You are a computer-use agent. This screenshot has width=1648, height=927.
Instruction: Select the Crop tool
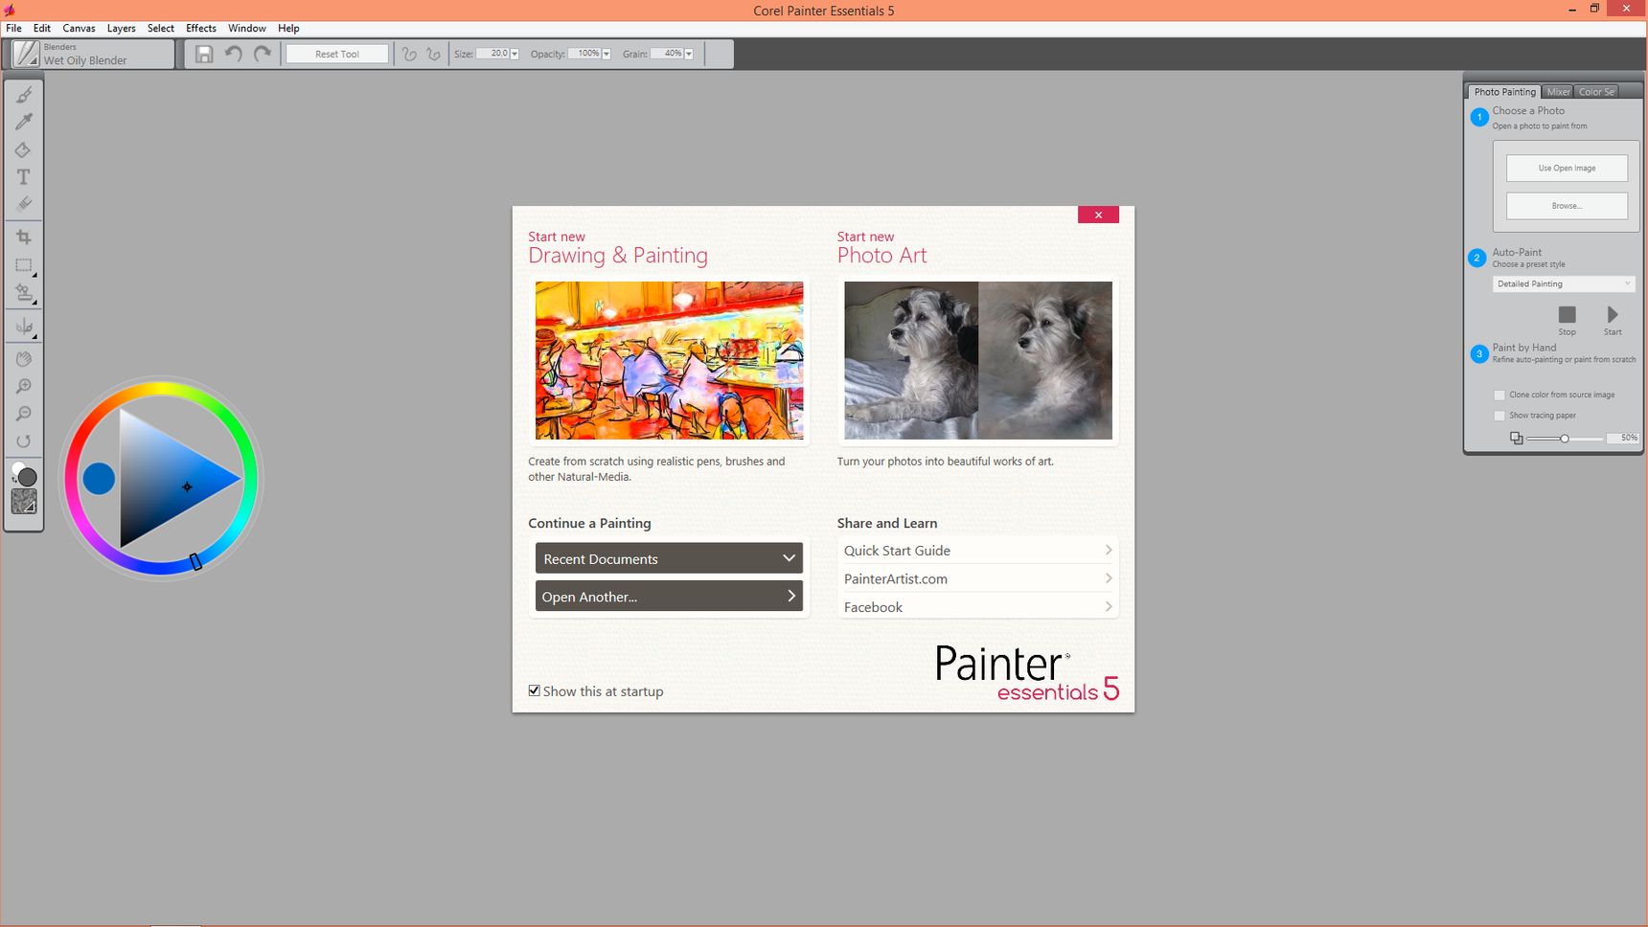coord(24,237)
